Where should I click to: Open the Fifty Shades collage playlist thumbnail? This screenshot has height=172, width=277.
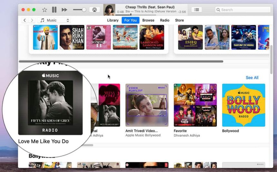[105, 105]
